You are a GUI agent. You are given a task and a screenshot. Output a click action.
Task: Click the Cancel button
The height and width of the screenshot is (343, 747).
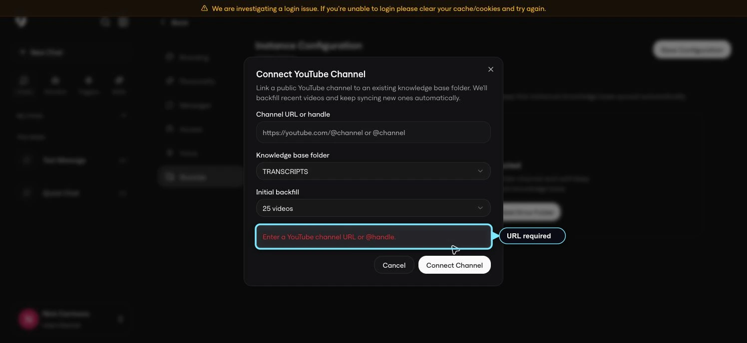tap(394, 265)
